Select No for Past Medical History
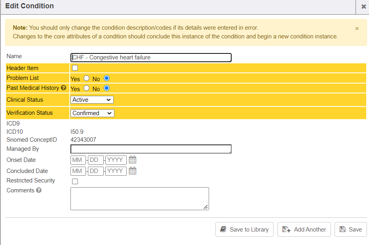369x245 pixels. pos(107,88)
